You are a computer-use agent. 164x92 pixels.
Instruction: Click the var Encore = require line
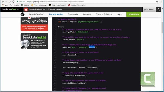click(x=80, y=22)
